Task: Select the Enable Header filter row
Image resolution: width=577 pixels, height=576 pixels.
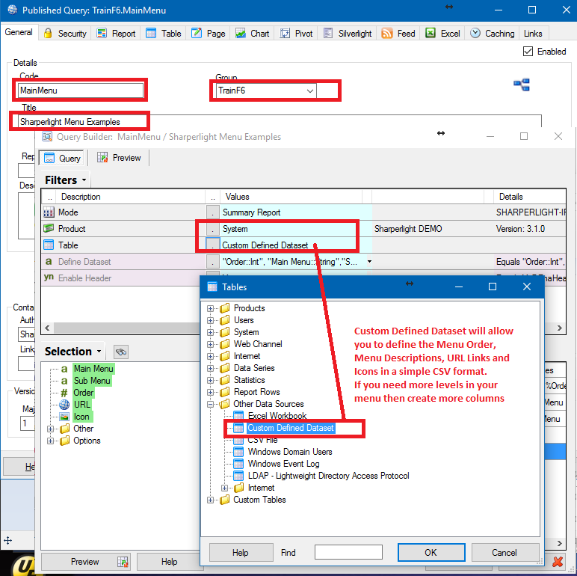Action: 120,278
